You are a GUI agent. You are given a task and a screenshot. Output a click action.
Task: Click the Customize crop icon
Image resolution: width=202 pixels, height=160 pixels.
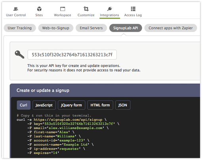click(x=86, y=9)
